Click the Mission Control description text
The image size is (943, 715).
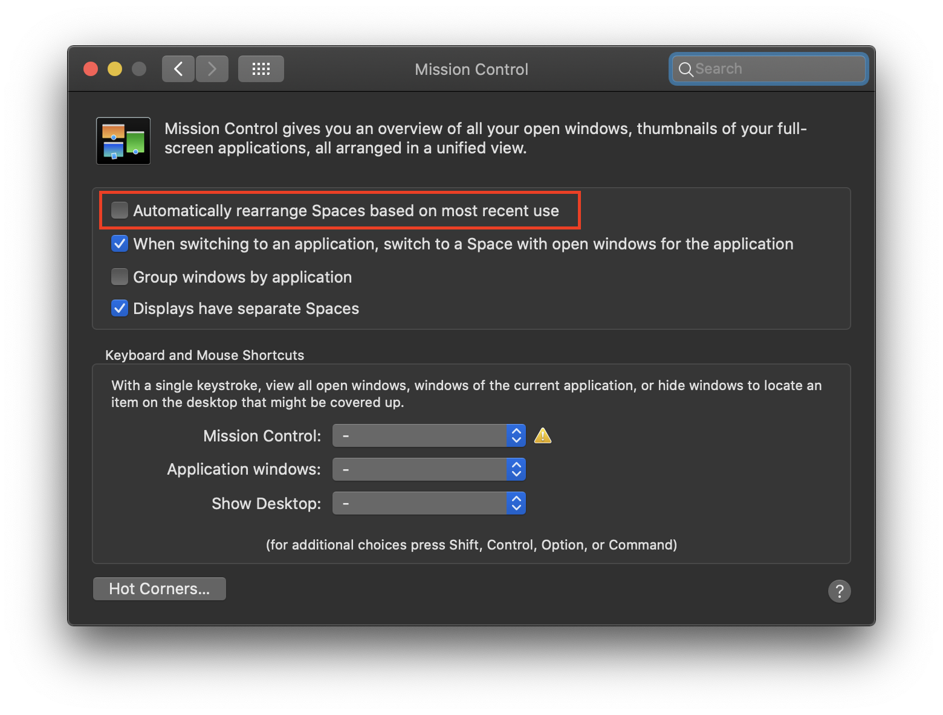(485, 138)
